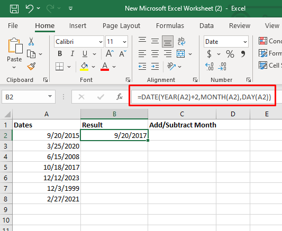Click Decrease Decimal icon
The width and height of the screenshot is (282, 231).
tap(222, 67)
